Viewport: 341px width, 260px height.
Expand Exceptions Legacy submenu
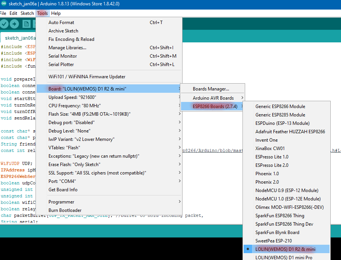click(109, 156)
